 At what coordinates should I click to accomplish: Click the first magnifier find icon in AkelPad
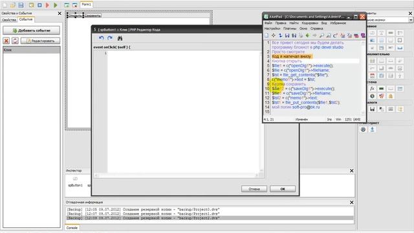coord(321,36)
